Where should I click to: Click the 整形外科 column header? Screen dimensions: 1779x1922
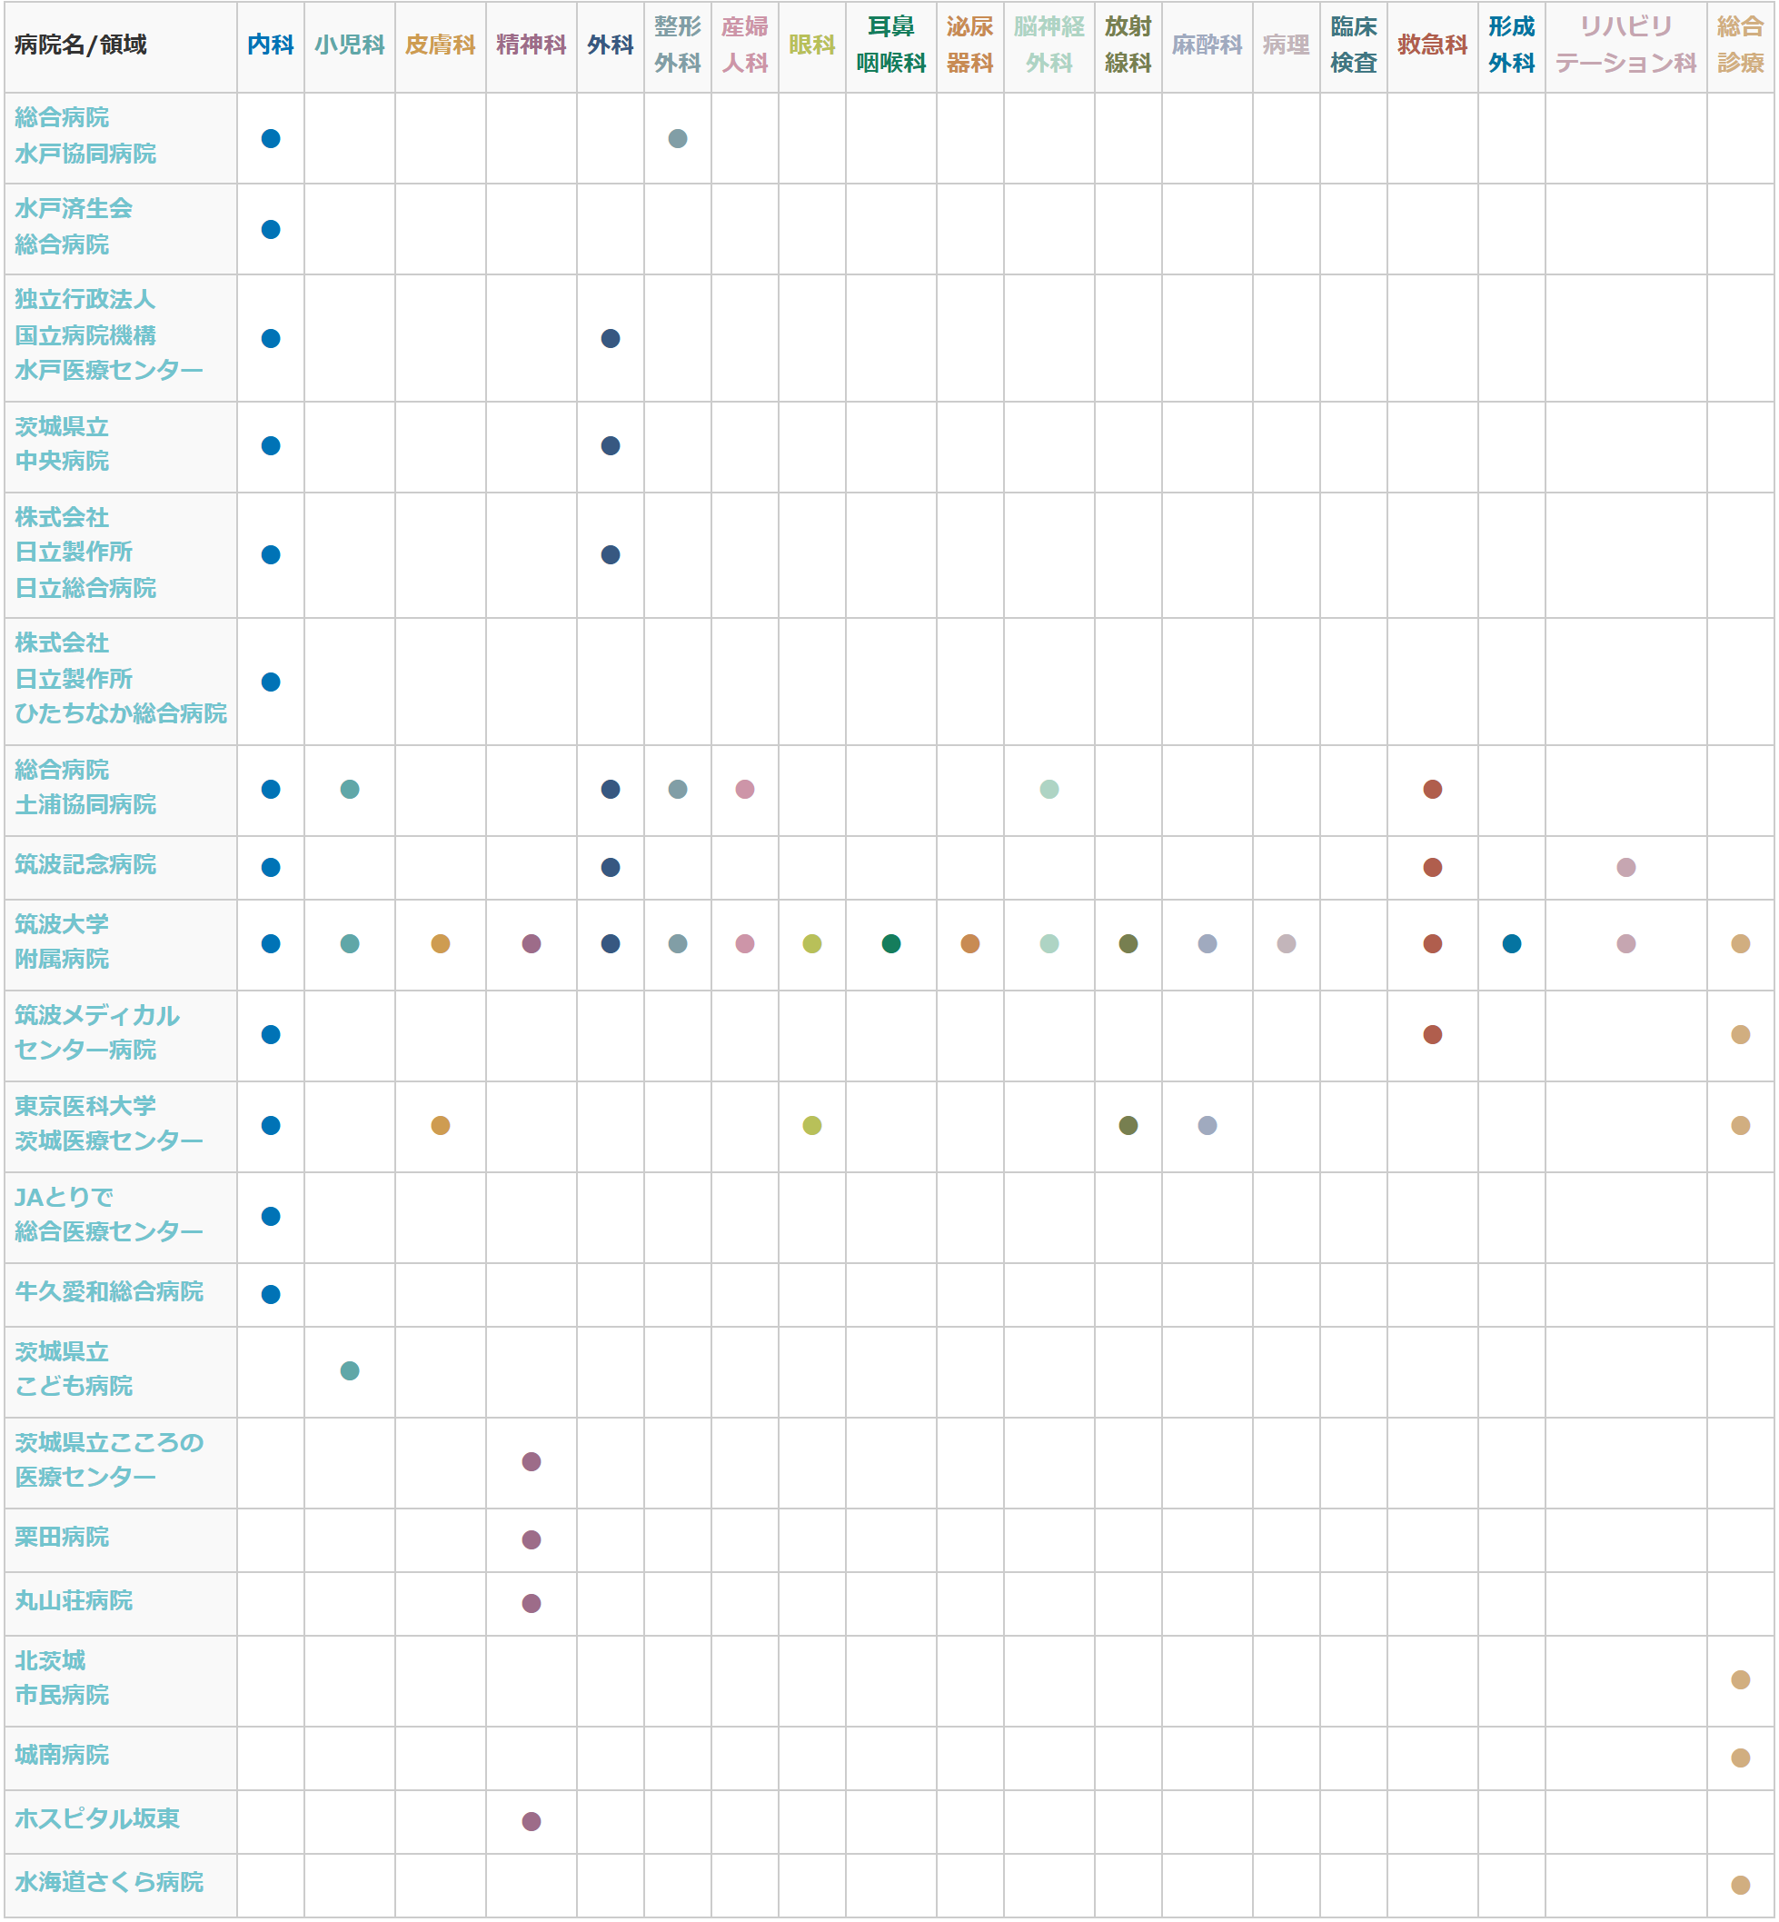(678, 45)
